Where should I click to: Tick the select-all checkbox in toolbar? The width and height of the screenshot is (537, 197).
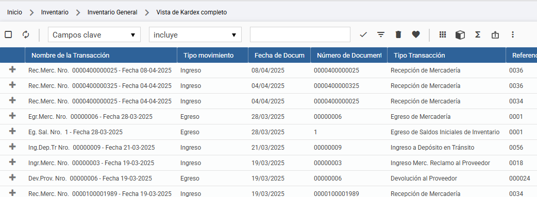tap(8, 34)
